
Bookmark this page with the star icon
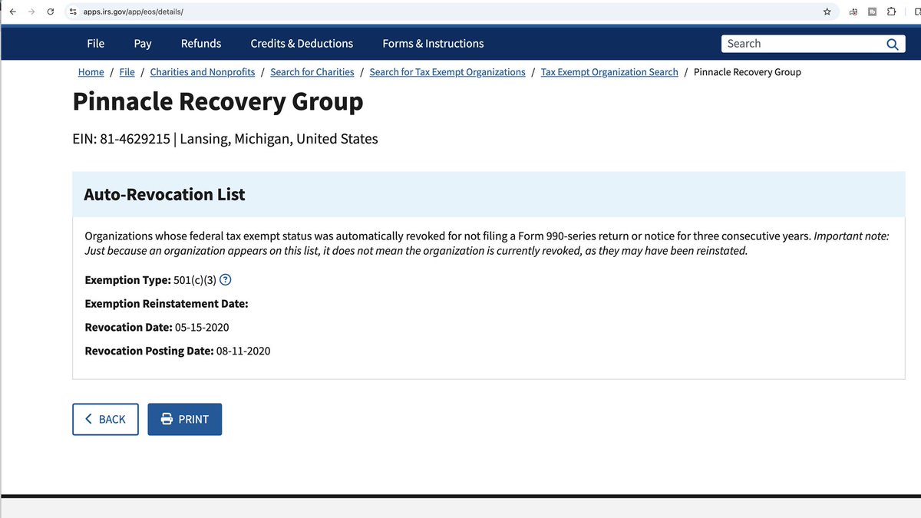(x=827, y=12)
